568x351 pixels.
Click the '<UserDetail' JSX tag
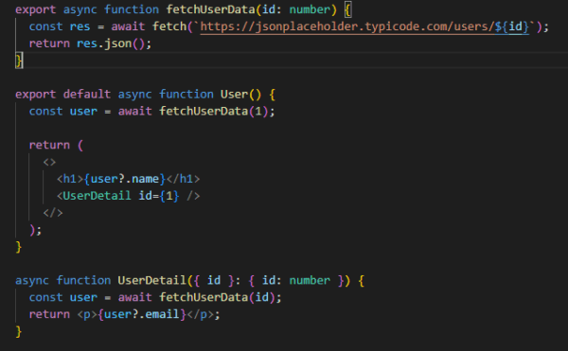coord(94,196)
